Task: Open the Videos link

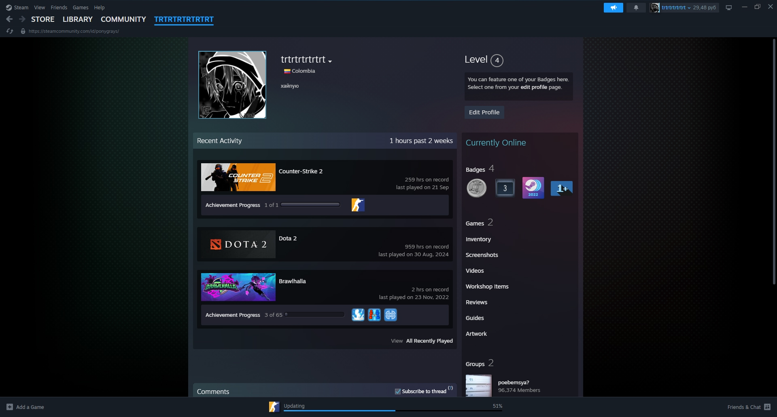Action: [x=475, y=271]
